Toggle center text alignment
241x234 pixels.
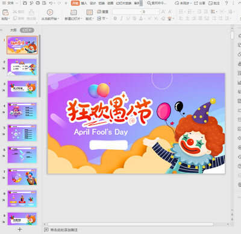tap(187, 19)
